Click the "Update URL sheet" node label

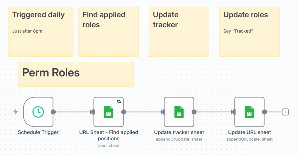coord(250,132)
